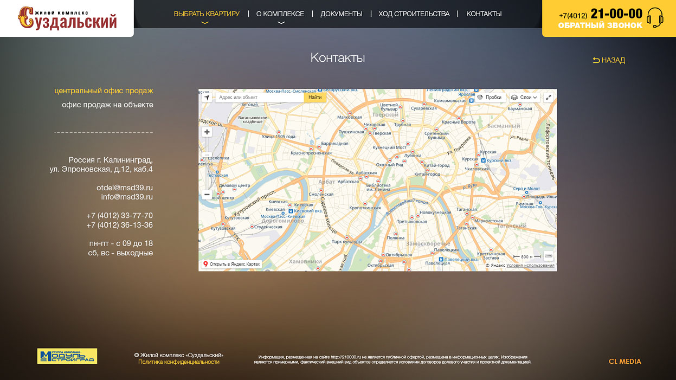Viewport: 676px width, 380px height.
Task: Open CL MEDIA developer link
Action: point(625,362)
